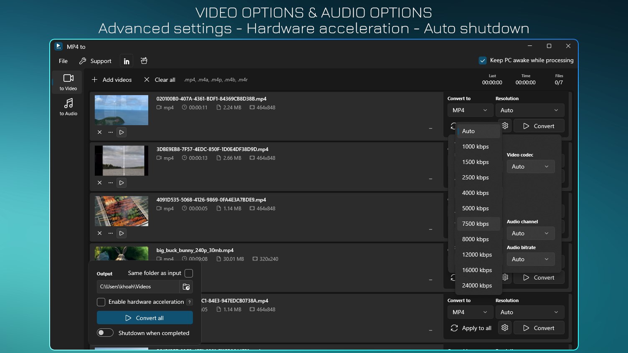Expand the Resolution Auto dropdown

coord(529,110)
